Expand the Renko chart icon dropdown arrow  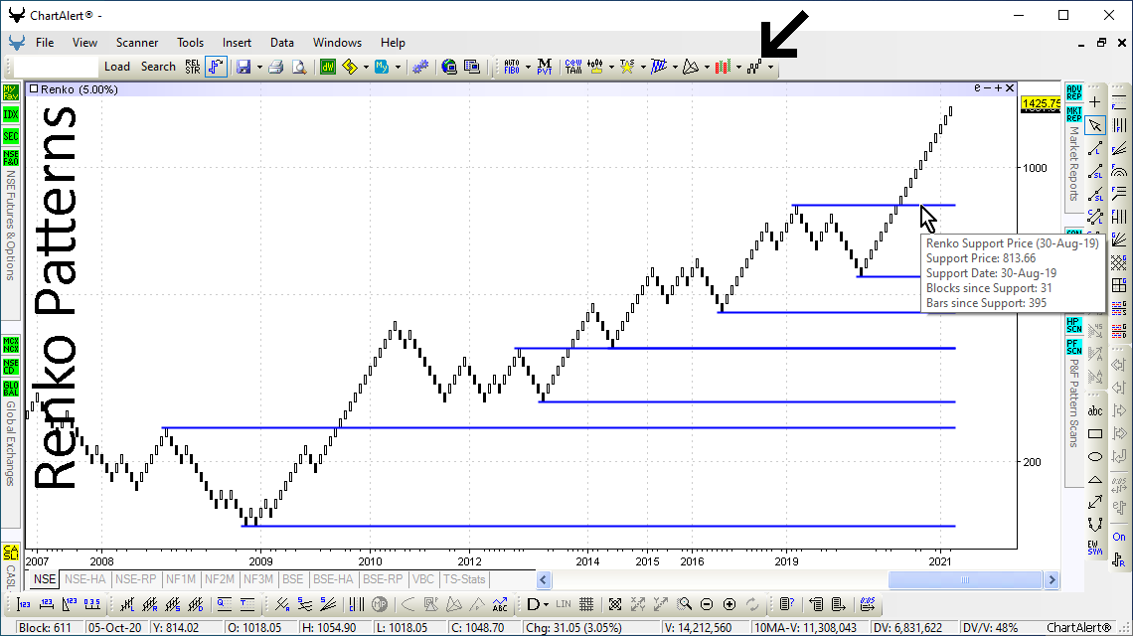pos(770,68)
